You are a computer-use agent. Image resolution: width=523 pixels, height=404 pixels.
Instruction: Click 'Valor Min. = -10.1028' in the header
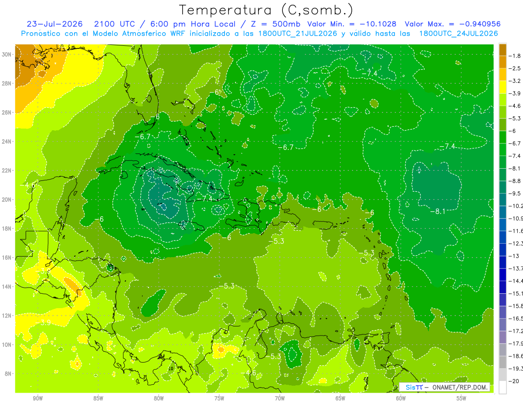pos(352,24)
